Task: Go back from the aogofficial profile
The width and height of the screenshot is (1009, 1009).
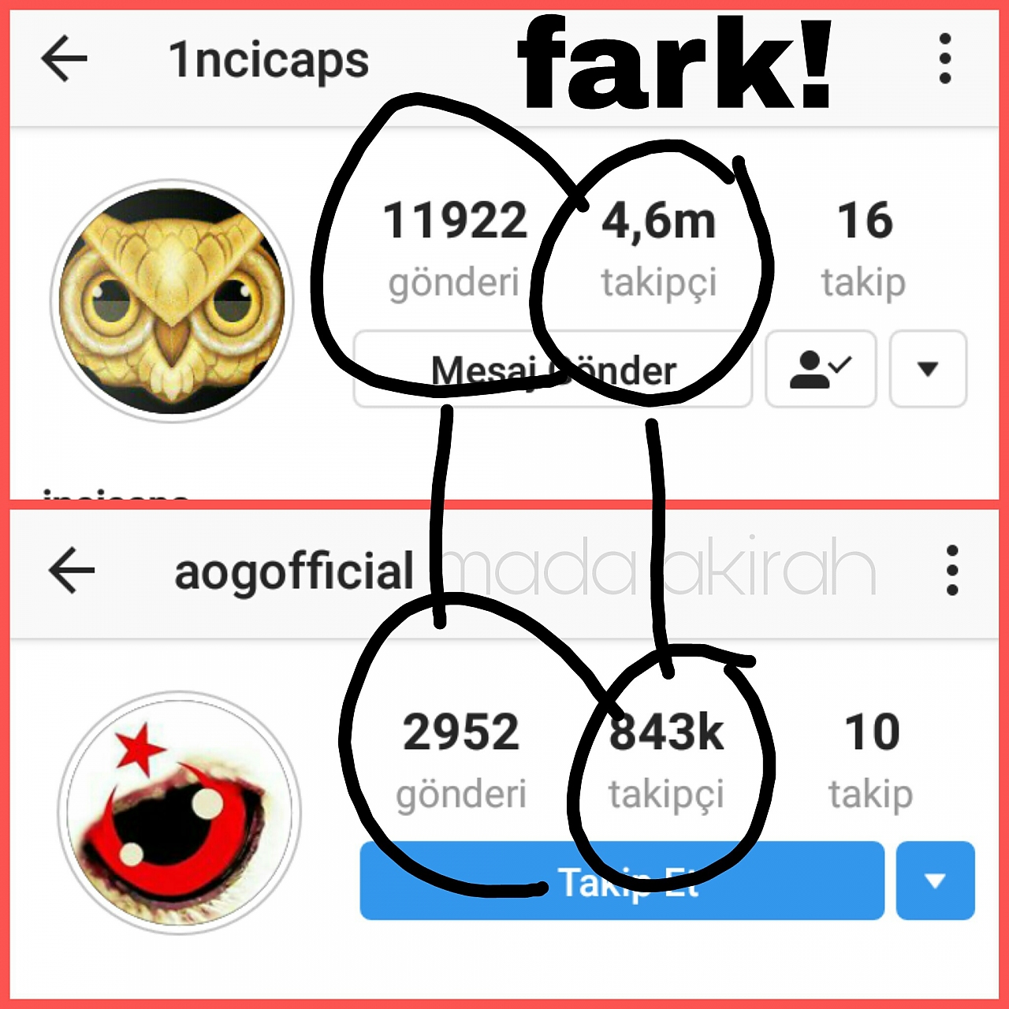Action: click(72, 570)
